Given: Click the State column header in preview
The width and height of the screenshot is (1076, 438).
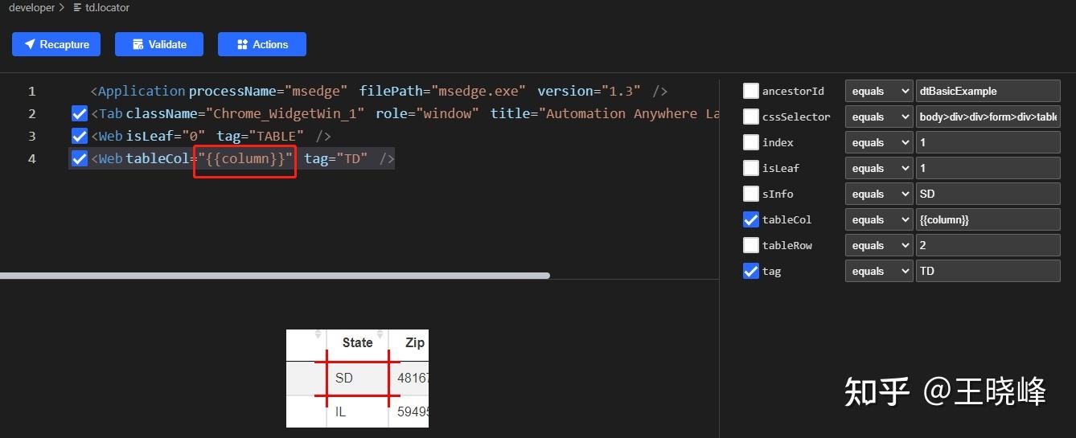Looking at the screenshot, I should pyautogui.click(x=357, y=342).
